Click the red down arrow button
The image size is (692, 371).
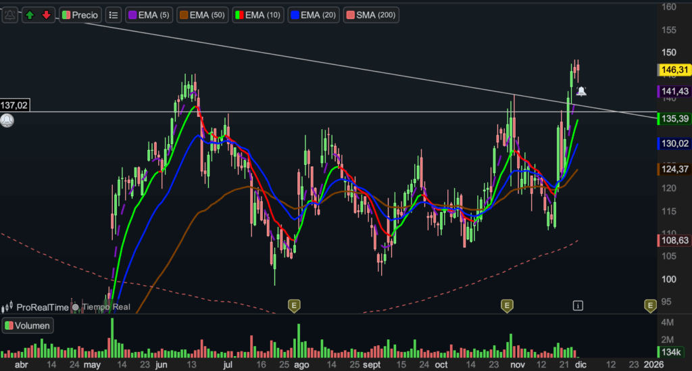pyautogui.click(x=46, y=15)
